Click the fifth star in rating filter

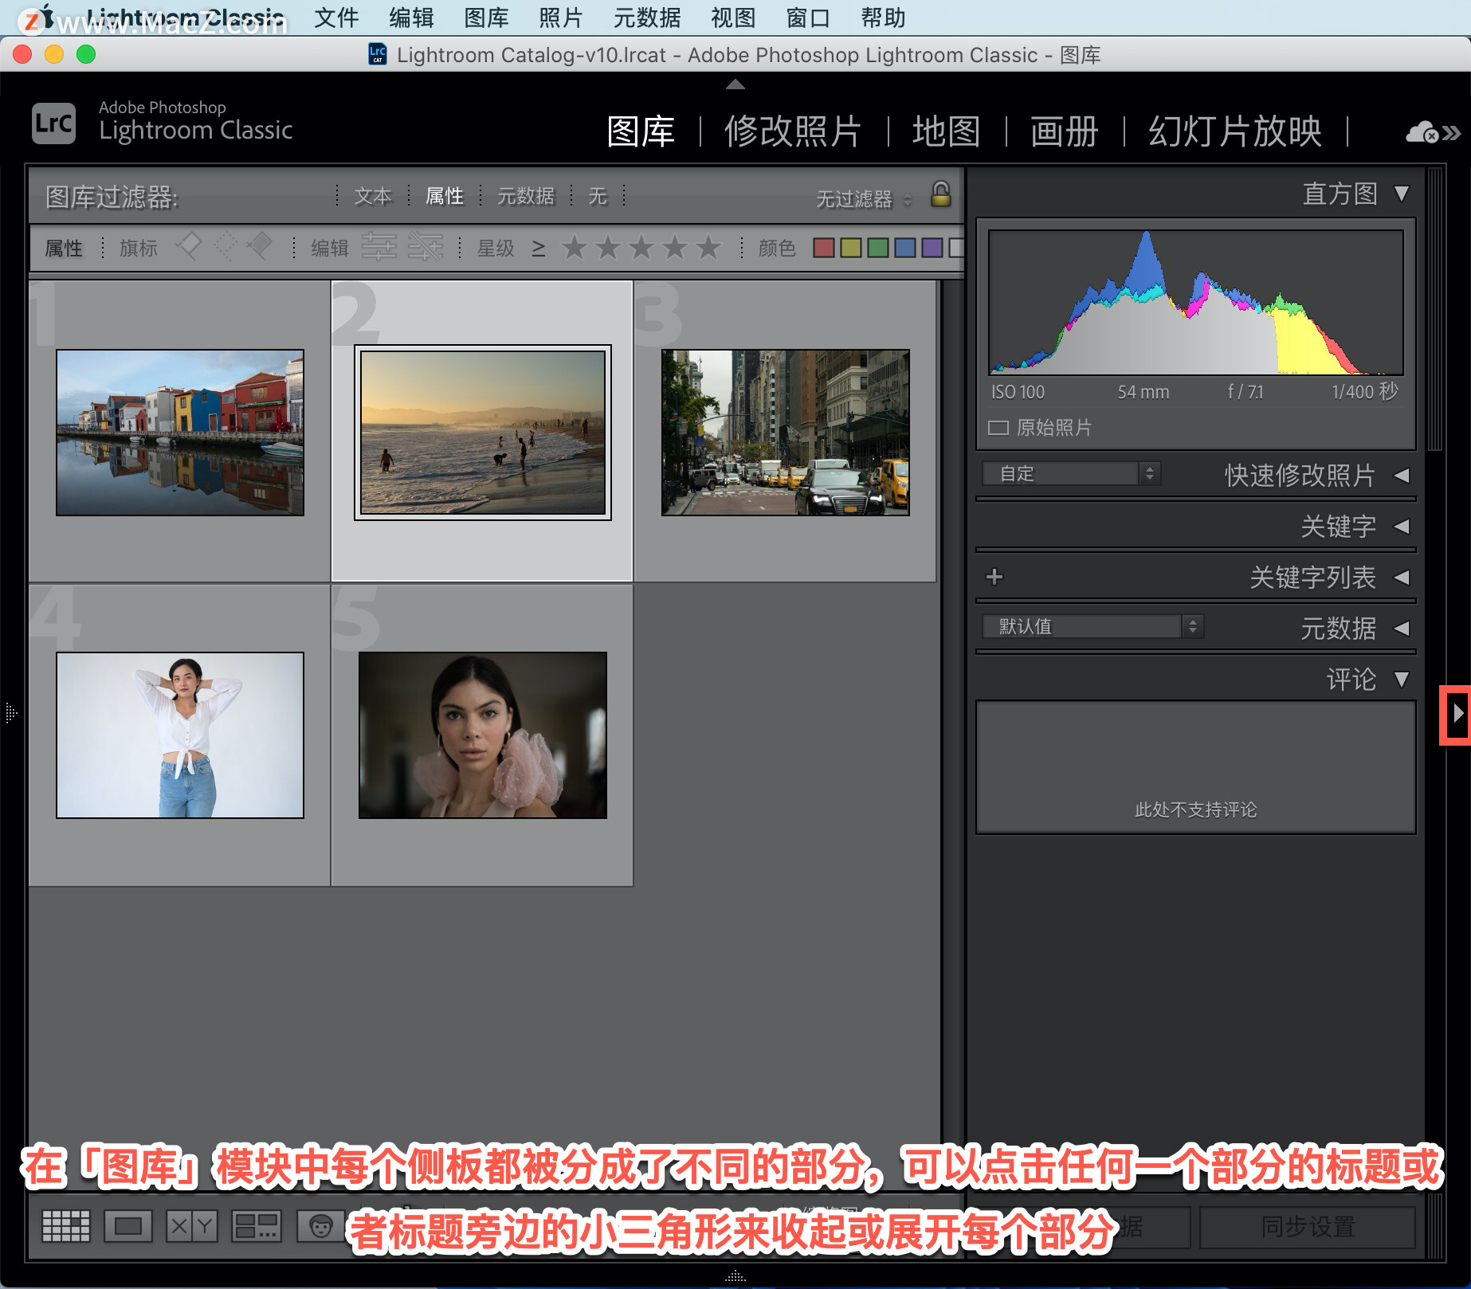[708, 248]
